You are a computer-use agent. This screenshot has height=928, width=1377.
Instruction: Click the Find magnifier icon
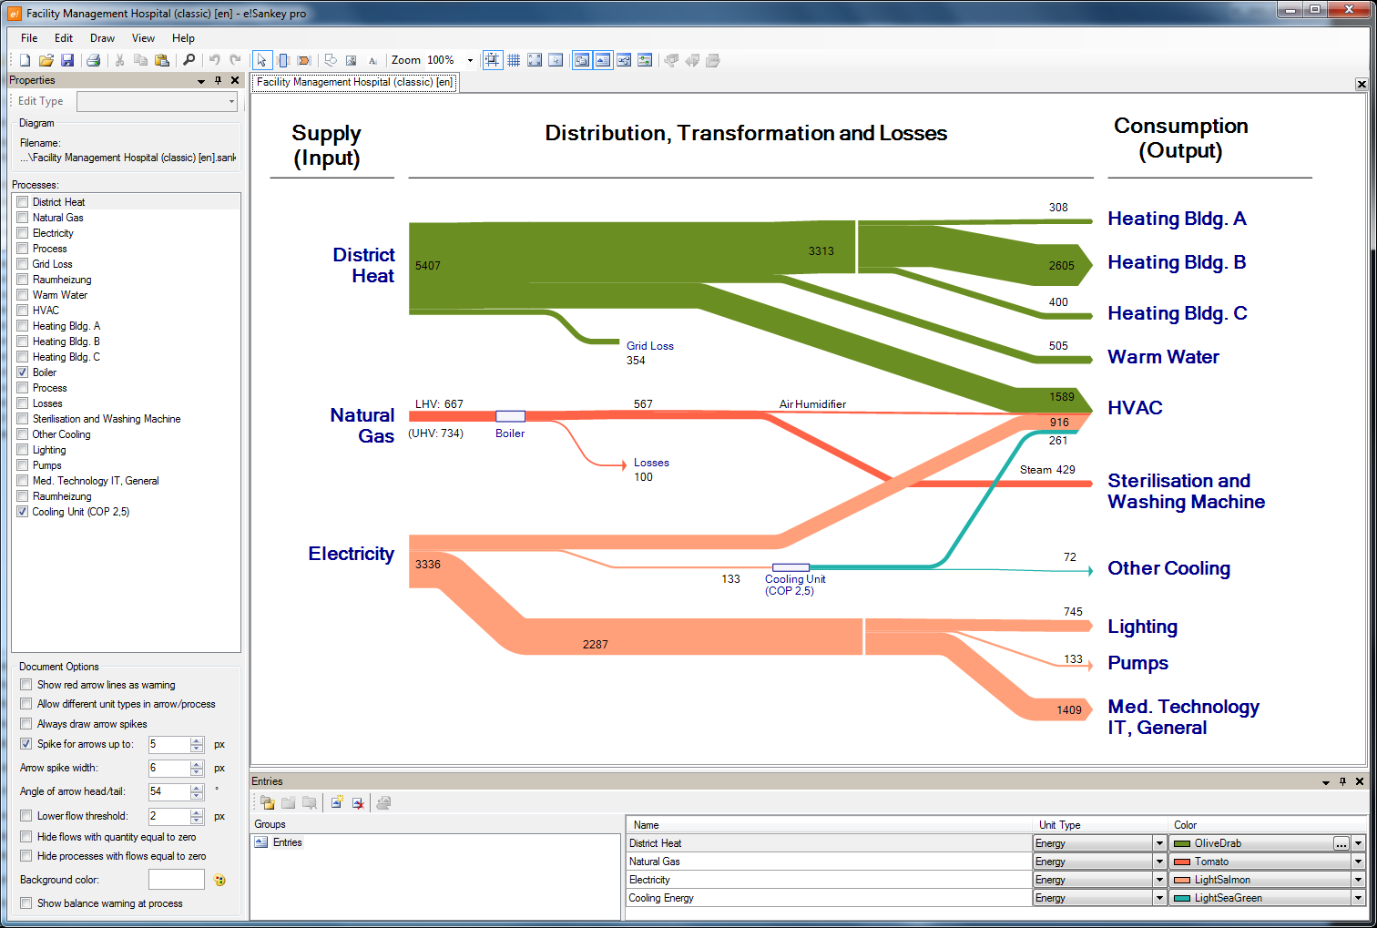pos(189,60)
